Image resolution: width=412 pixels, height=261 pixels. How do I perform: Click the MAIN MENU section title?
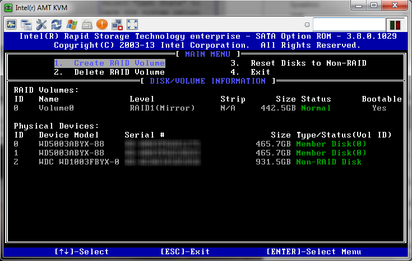(207, 54)
